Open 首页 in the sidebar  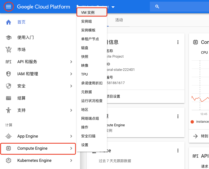tap(21, 22)
